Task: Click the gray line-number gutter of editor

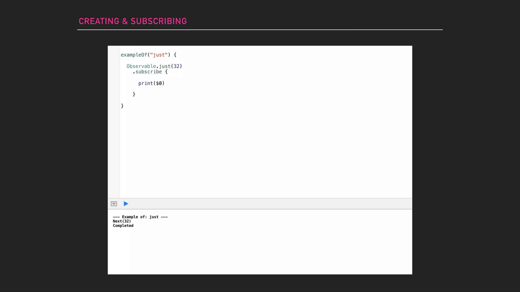Action: coord(114,127)
